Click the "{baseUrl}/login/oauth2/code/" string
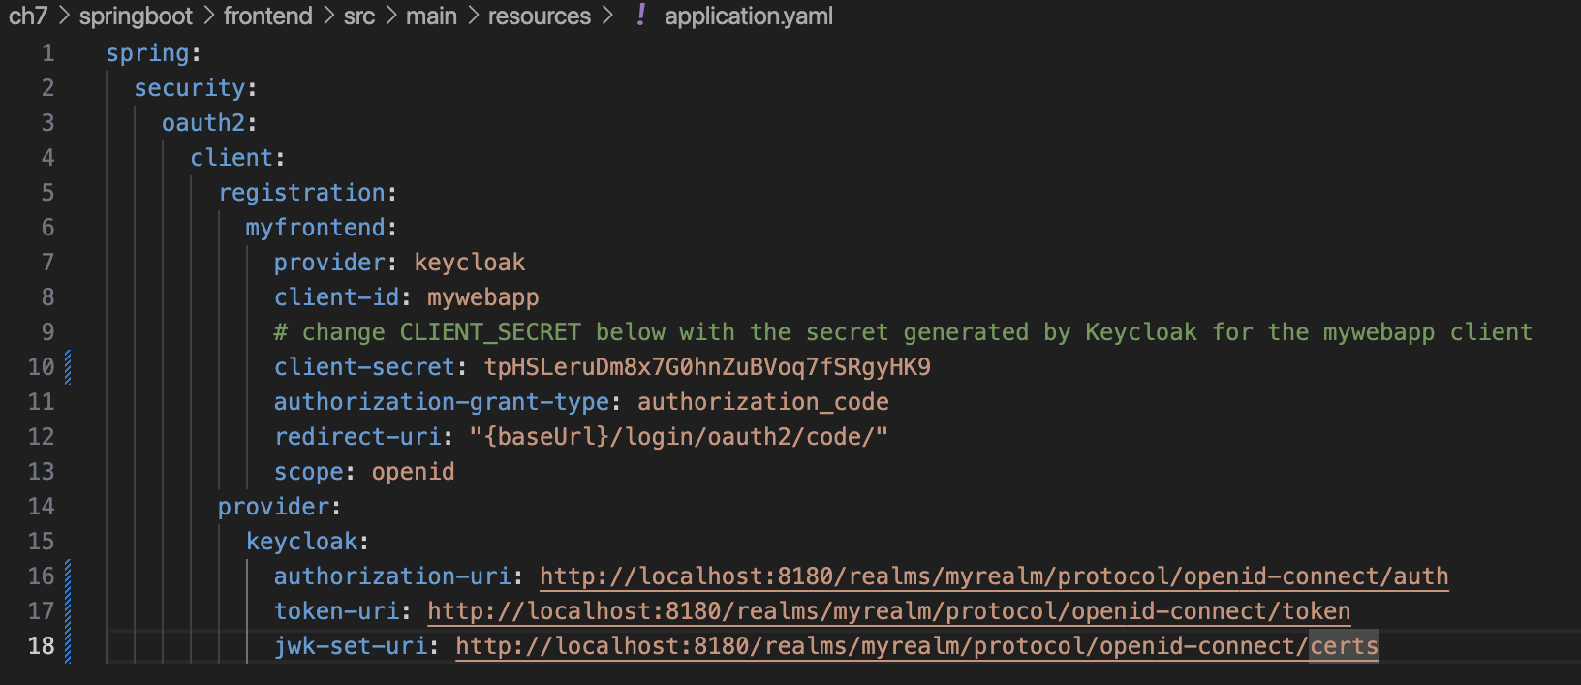This screenshot has height=685, width=1581. pos(679,437)
